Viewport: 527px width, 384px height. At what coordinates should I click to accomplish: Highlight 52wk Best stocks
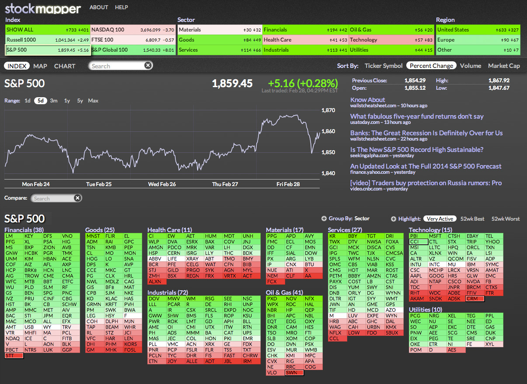[x=472, y=218]
